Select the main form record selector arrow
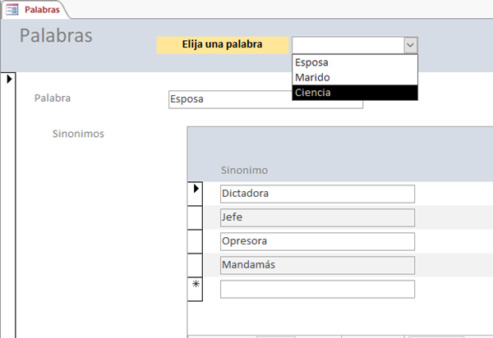Viewport: 493px width, 338px height. tap(9, 80)
